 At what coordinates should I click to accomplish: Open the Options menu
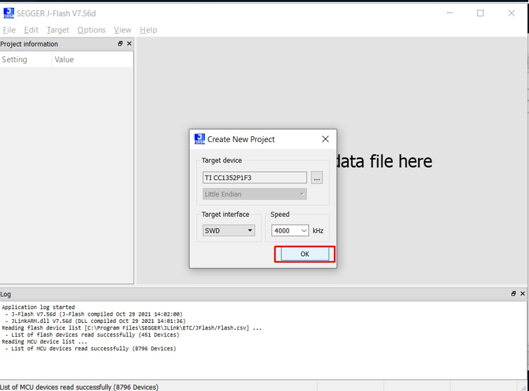coord(92,30)
